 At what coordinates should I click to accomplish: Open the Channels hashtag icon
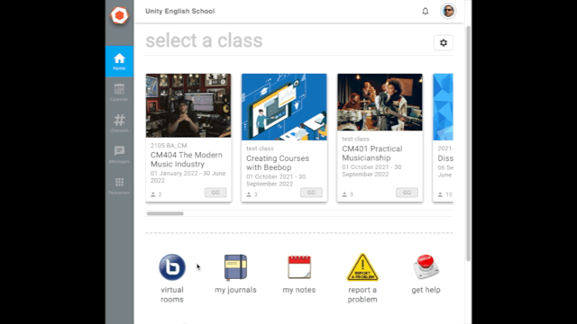click(x=119, y=123)
